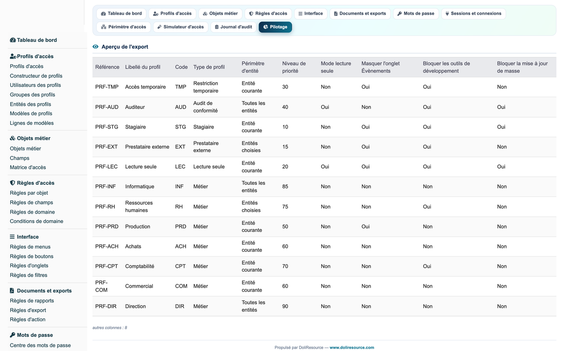Click the Périmètre d'accès tab sitemap icon

click(104, 27)
